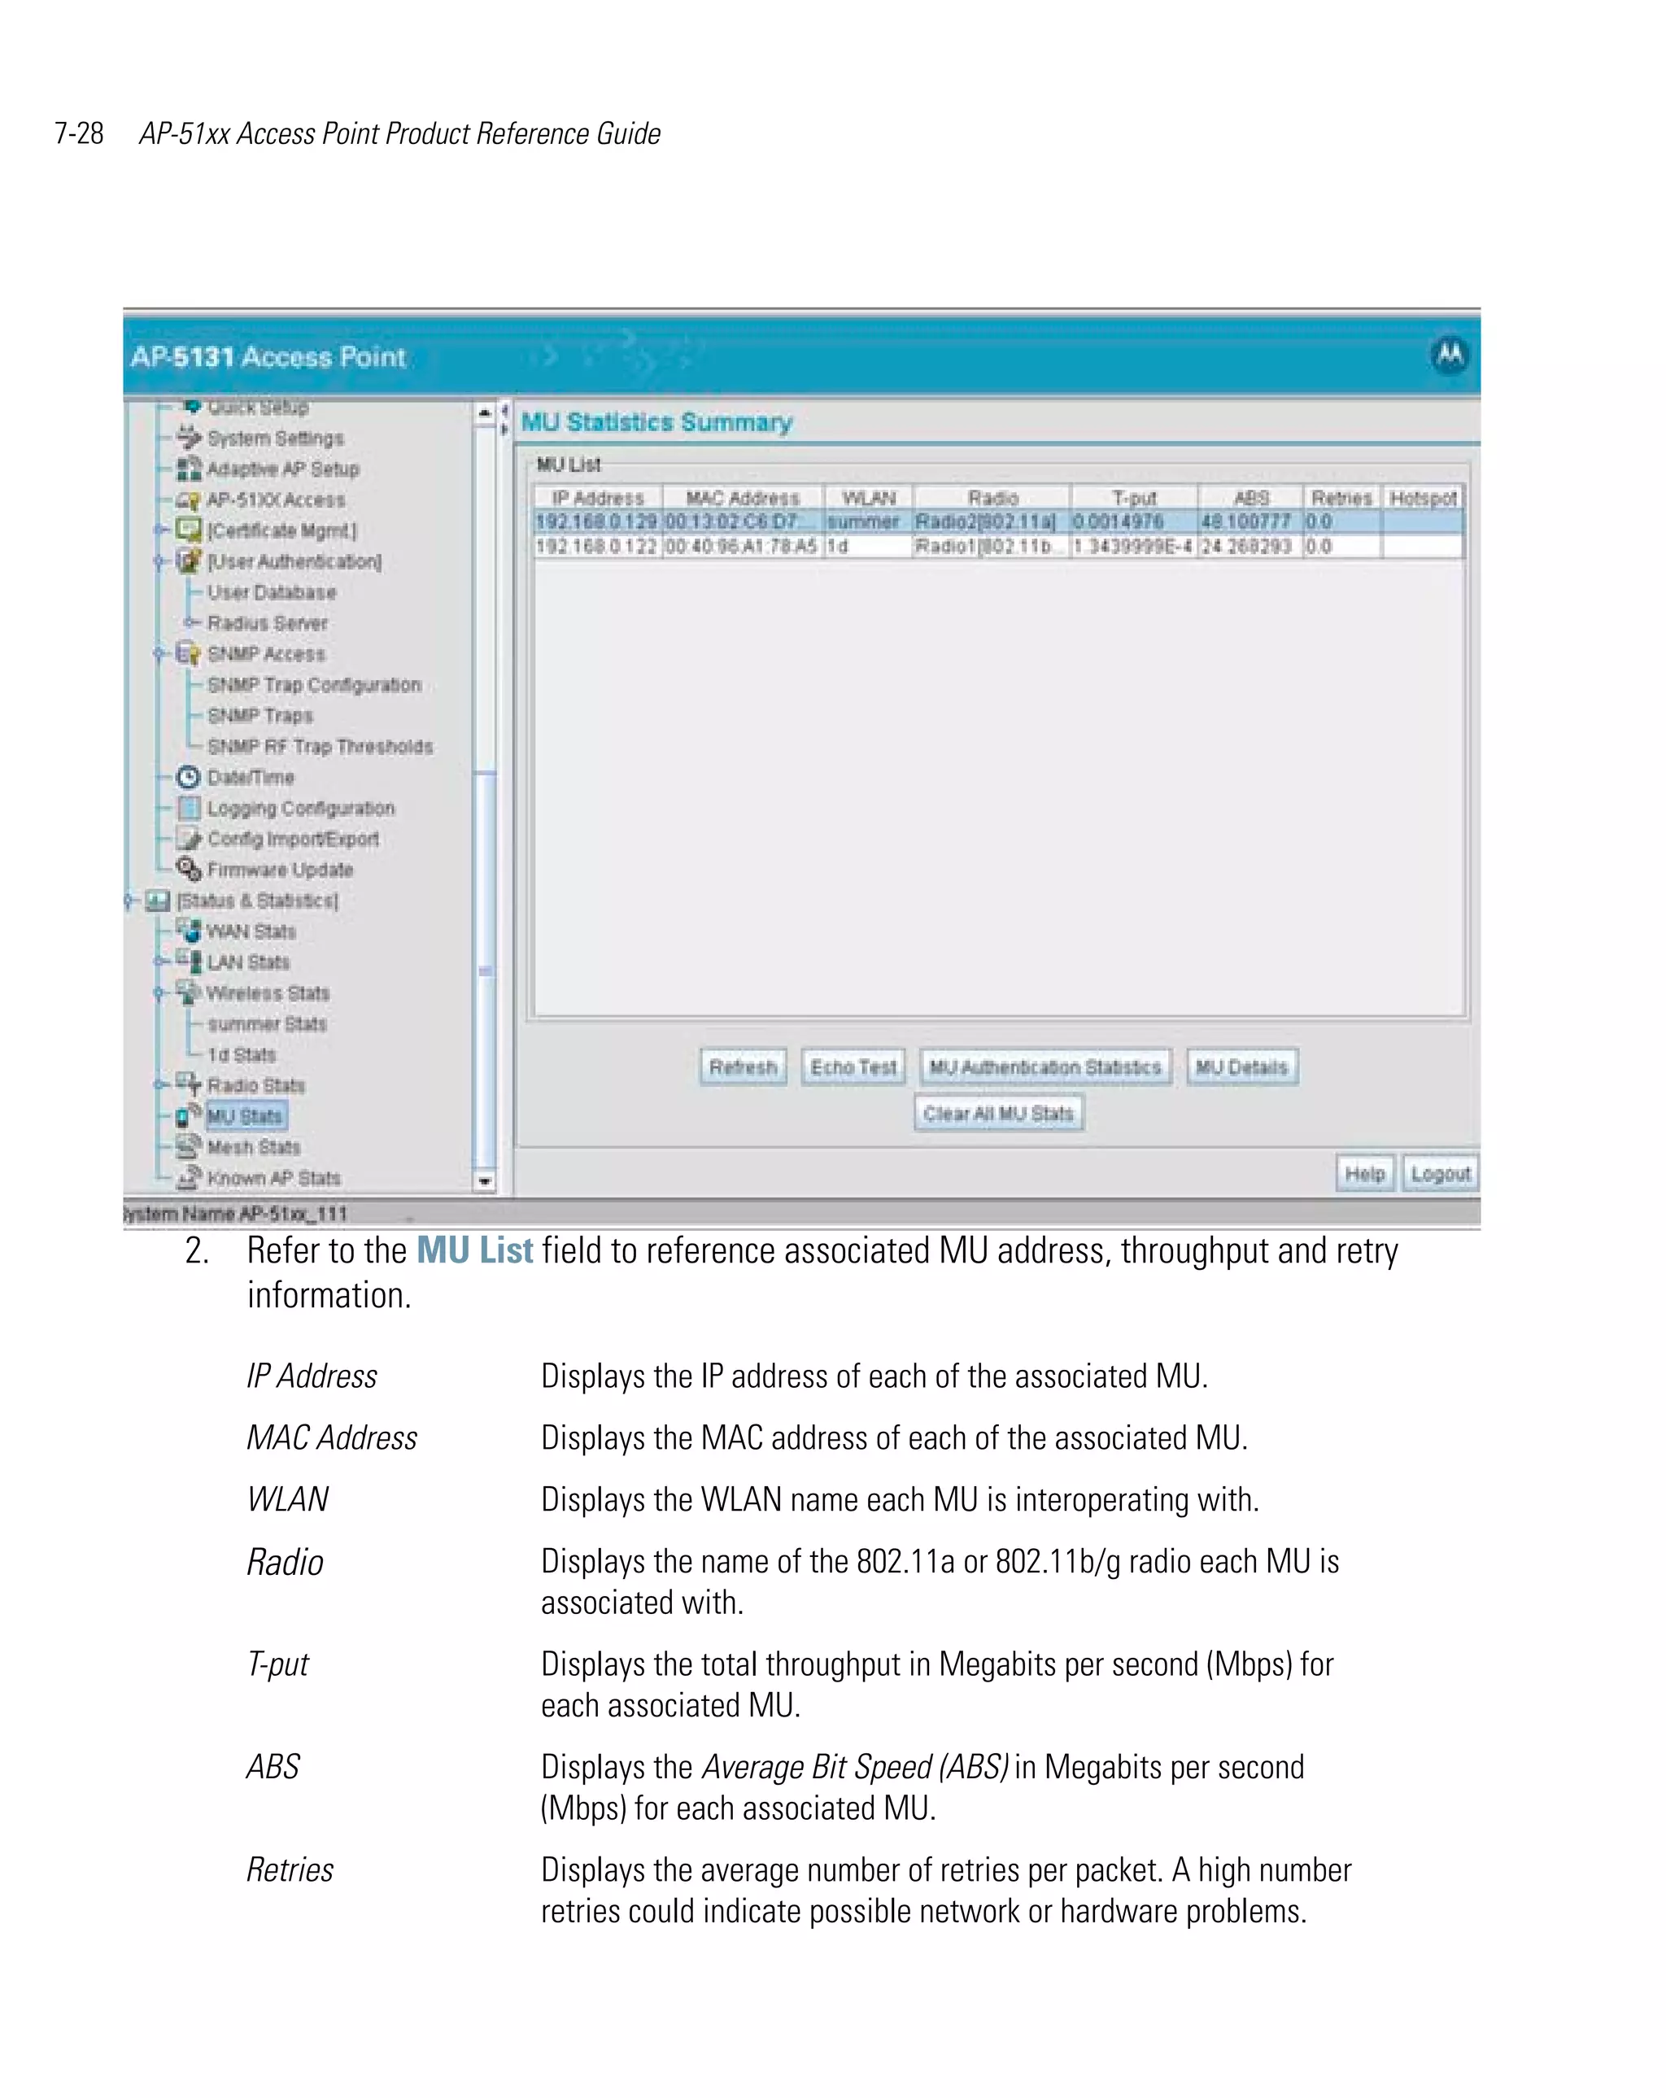Open User Database in the tree

[272, 591]
